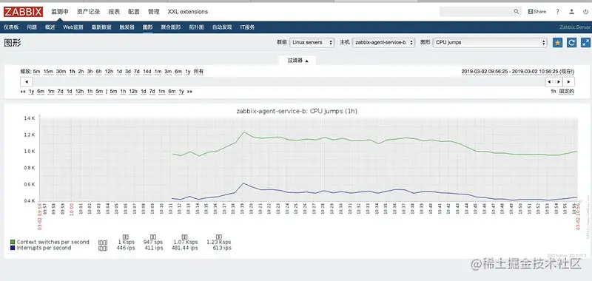Jump fully forward with the »» arrows

click(x=189, y=92)
